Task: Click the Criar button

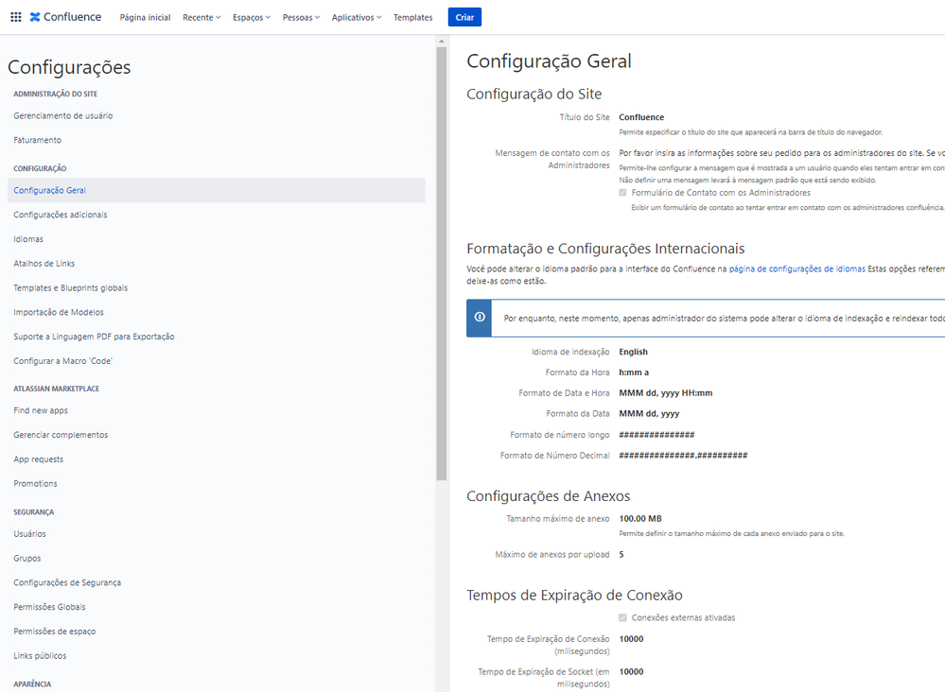Action: tap(464, 17)
